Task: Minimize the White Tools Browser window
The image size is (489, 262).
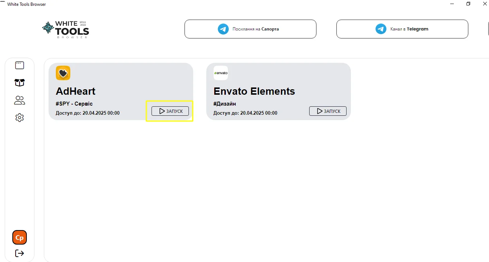Action: [x=452, y=4]
